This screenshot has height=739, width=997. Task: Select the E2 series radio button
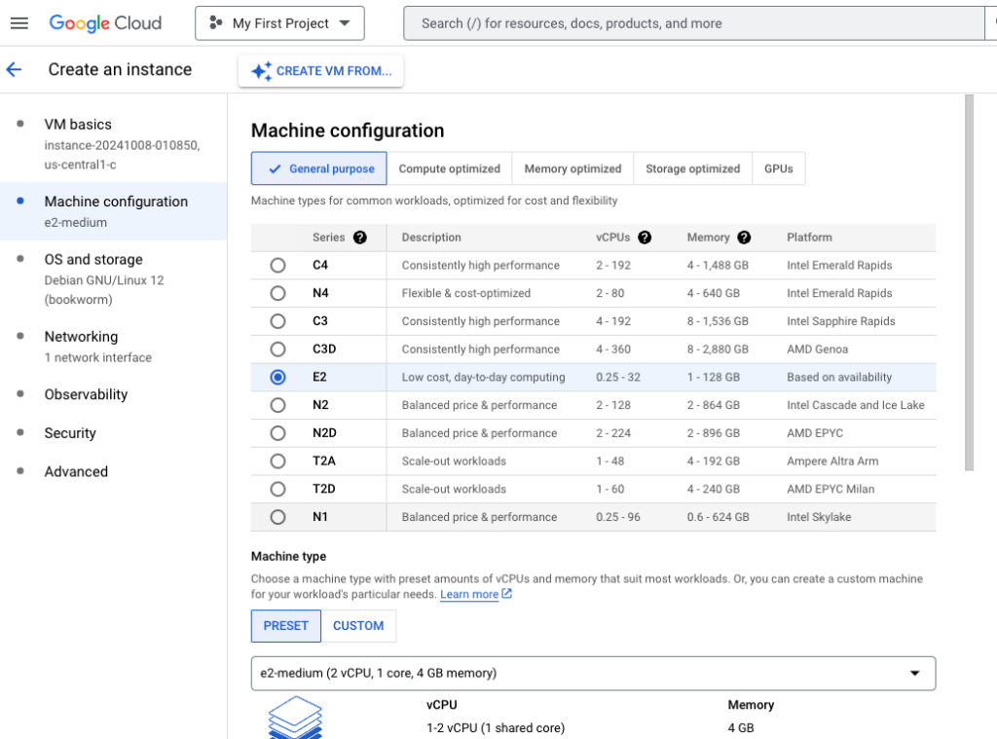(277, 377)
